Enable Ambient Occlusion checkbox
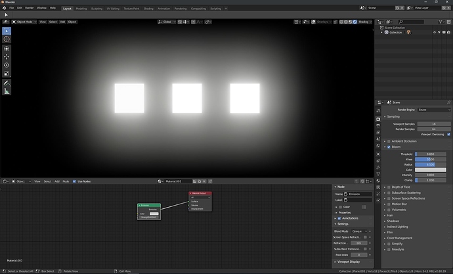453x274 pixels. point(389,141)
